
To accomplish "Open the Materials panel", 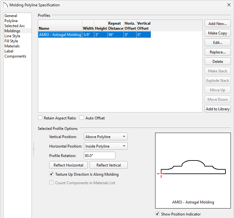I will coord(12,46).
